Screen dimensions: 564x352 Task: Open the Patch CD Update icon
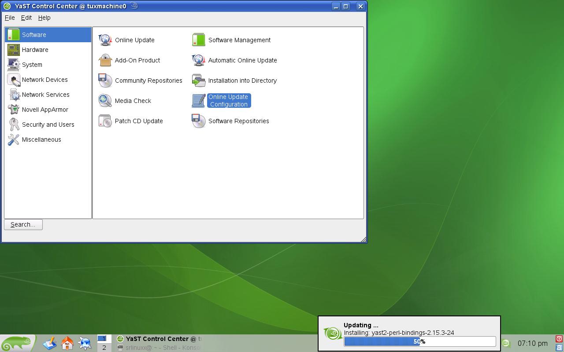click(105, 121)
